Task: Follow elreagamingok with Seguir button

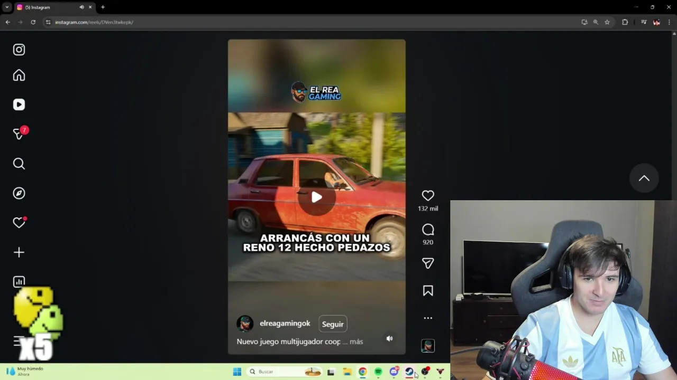Action: (x=333, y=324)
